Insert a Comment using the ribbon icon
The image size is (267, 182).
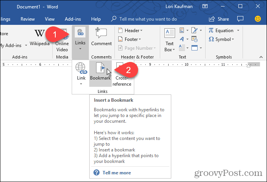(101, 33)
